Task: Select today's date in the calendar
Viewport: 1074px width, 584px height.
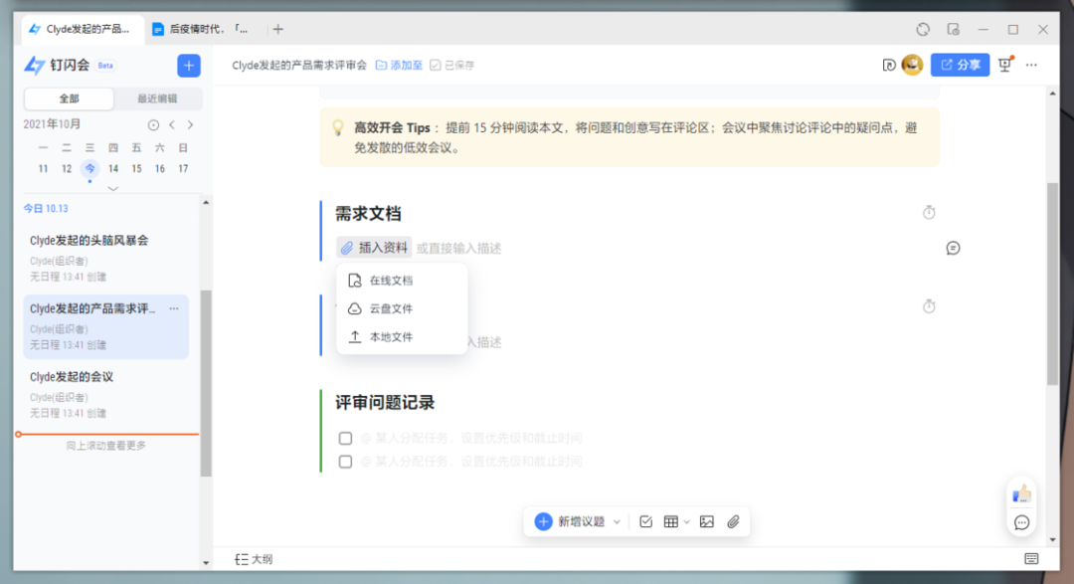Action: [89, 168]
